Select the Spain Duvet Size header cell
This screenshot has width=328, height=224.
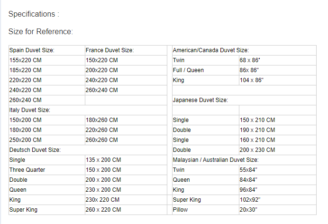pos(32,50)
